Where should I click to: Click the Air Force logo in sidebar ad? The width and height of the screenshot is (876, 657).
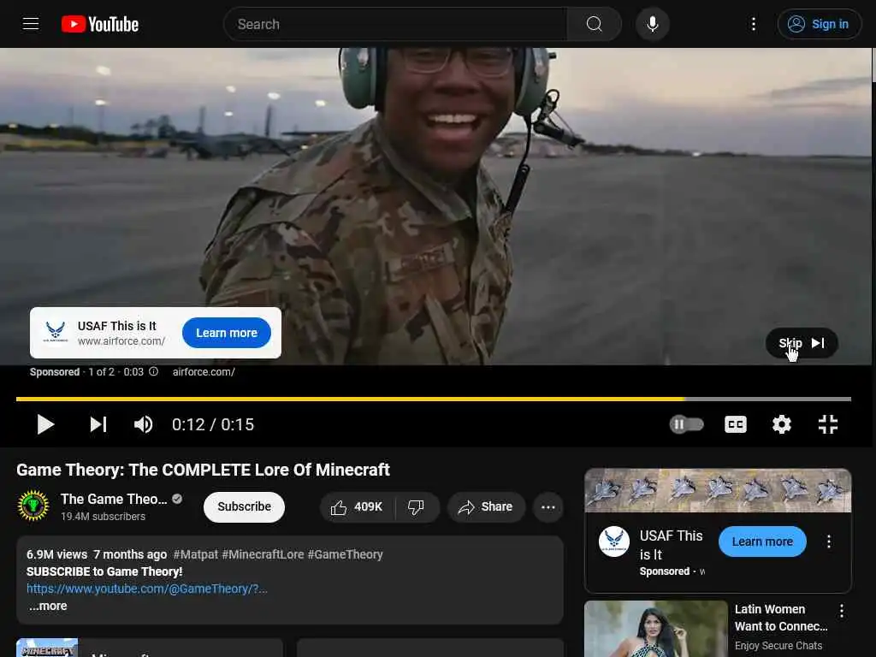pyautogui.click(x=614, y=542)
